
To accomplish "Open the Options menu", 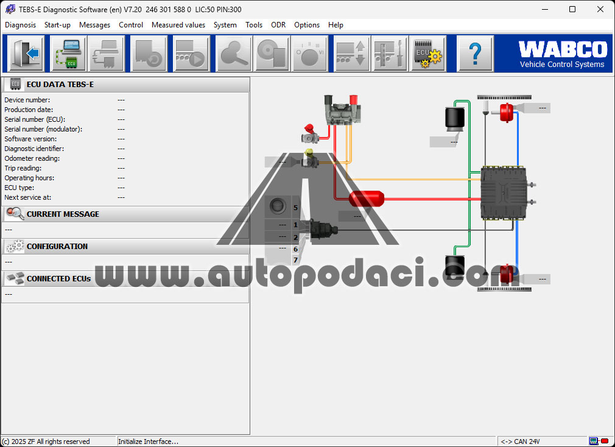I will pyautogui.click(x=307, y=25).
